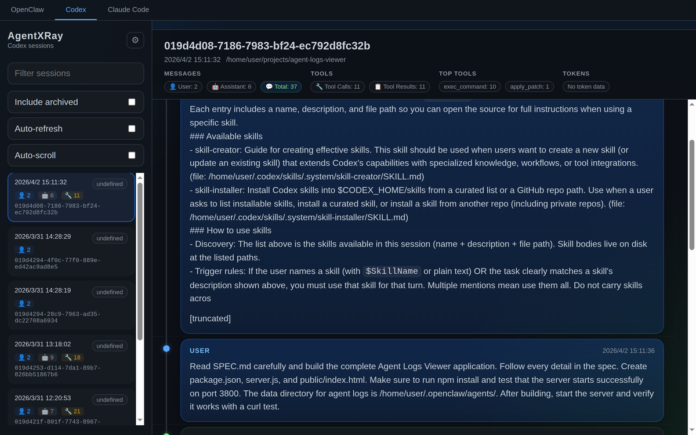Toggle the Auto-refresh checkbox

(x=132, y=129)
